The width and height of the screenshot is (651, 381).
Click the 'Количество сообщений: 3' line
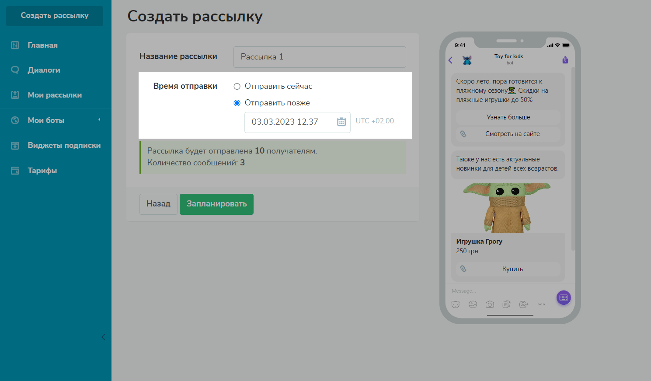(196, 163)
